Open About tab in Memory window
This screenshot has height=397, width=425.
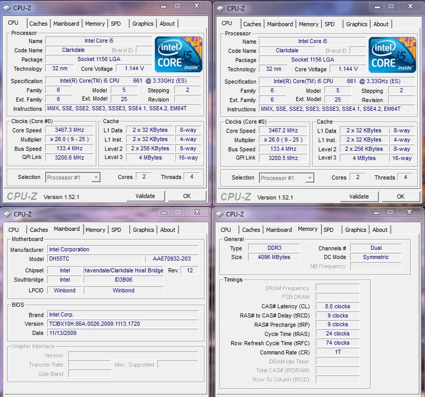(380, 230)
